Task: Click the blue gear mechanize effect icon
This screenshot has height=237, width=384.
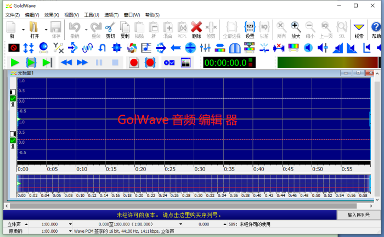Action: pos(116,48)
